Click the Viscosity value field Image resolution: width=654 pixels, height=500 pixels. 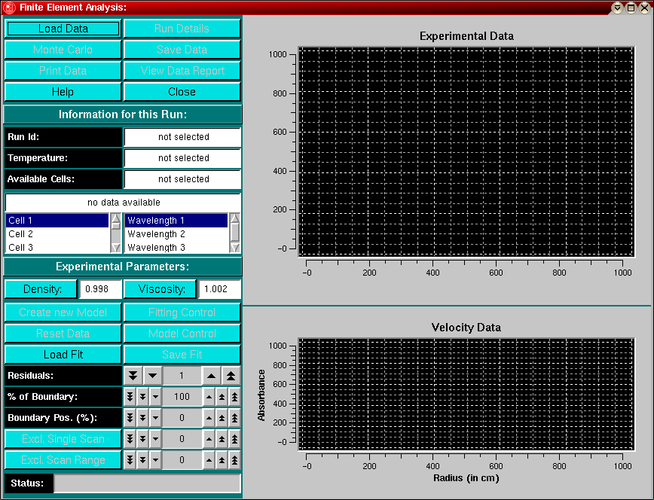[x=220, y=289]
